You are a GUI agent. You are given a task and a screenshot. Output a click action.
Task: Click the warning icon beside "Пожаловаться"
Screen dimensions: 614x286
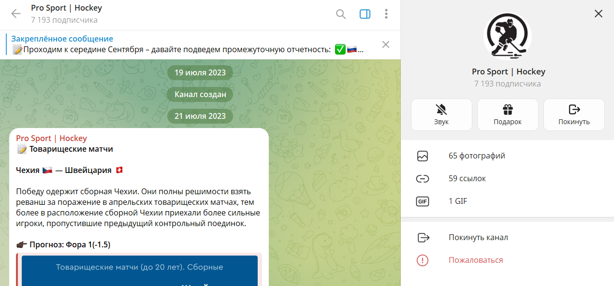[x=423, y=260]
